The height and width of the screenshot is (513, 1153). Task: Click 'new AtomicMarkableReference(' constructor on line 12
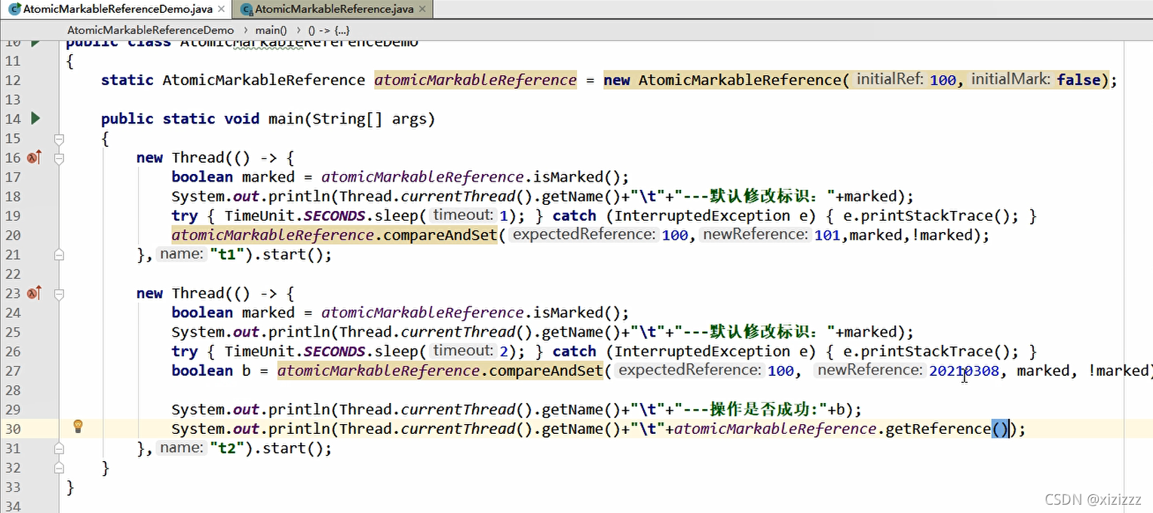click(x=726, y=80)
